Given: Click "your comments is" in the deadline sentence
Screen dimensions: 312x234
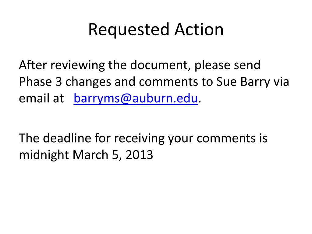Looking at the screenshot, I should click(x=218, y=139).
